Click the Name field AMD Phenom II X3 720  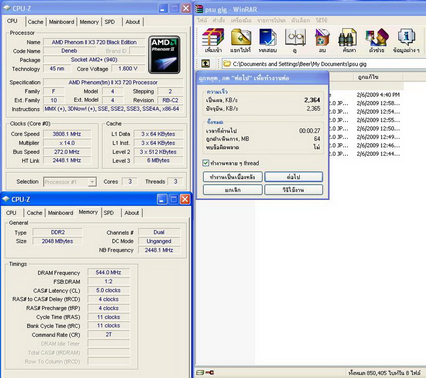[94, 42]
